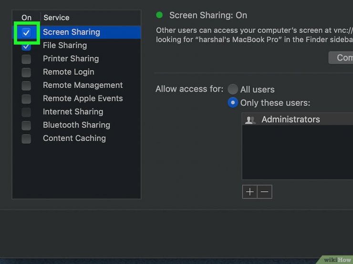The width and height of the screenshot is (353, 264).
Task: Choose the Only these users option
Action: (233, 103)
